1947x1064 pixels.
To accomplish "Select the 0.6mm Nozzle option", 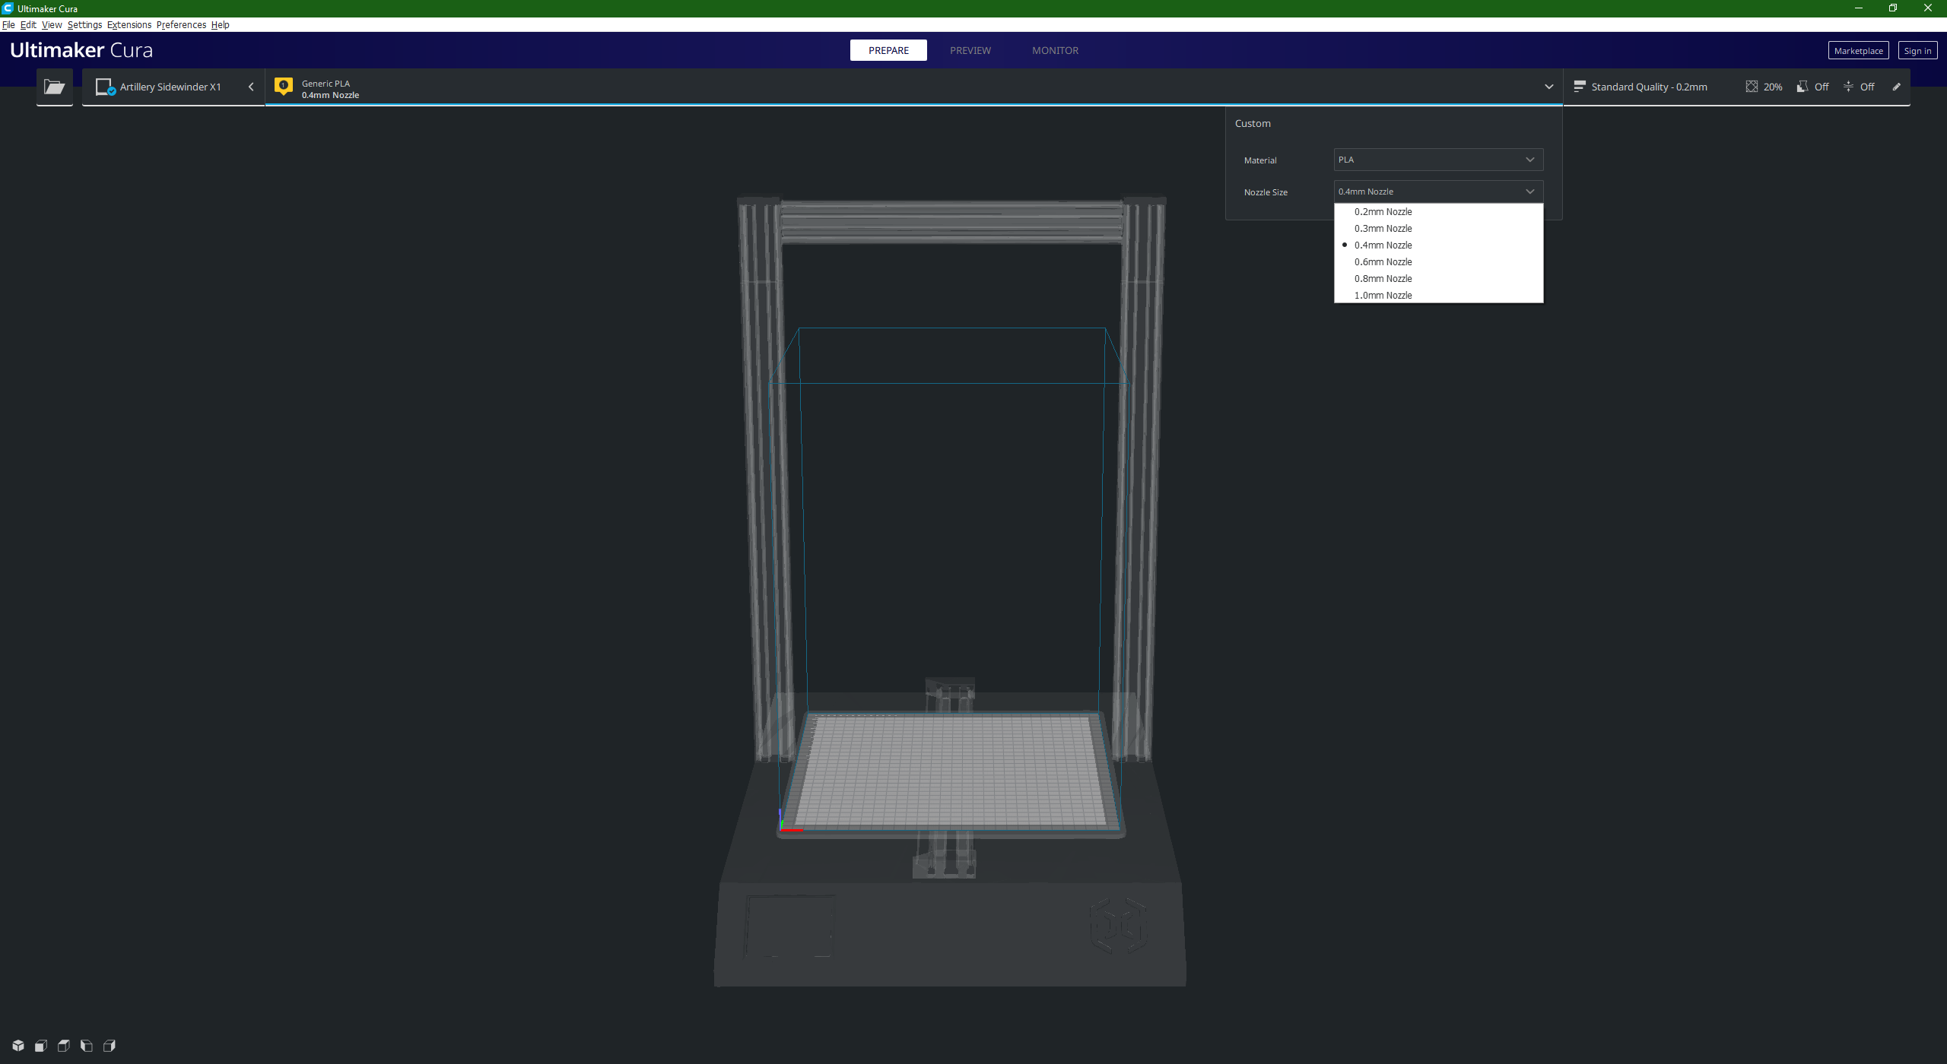I will pos(1438,262).
